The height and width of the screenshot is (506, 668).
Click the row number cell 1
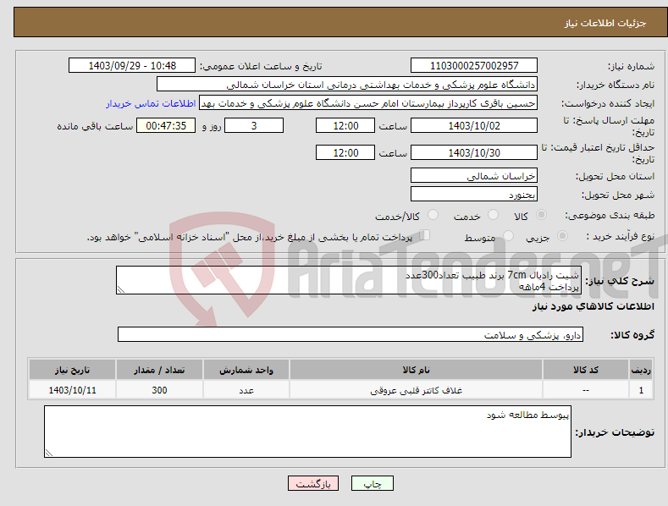641,390
